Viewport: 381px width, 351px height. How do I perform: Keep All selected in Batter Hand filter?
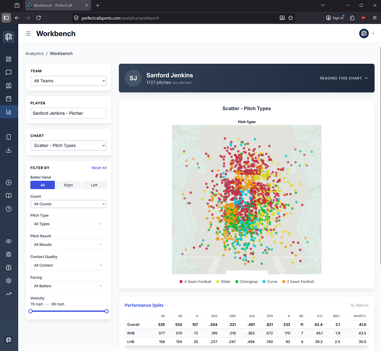pyautogui.click(x=43, y=185)
